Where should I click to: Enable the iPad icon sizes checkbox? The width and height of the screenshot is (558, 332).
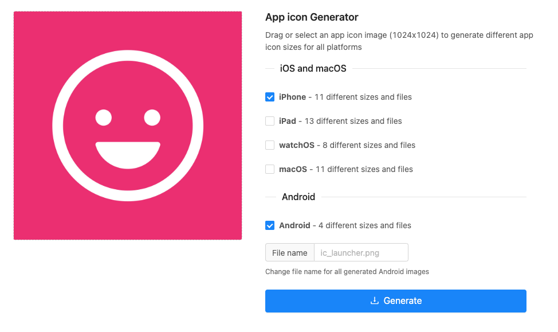click(270, 121)
